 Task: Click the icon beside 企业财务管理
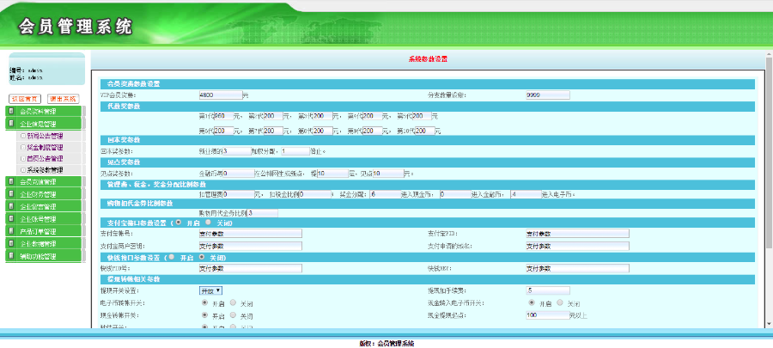coord(11,194)
